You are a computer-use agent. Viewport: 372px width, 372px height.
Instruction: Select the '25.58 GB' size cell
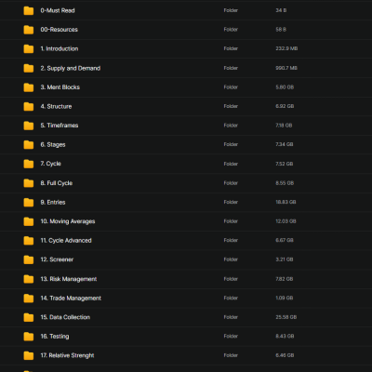point(286,317)
